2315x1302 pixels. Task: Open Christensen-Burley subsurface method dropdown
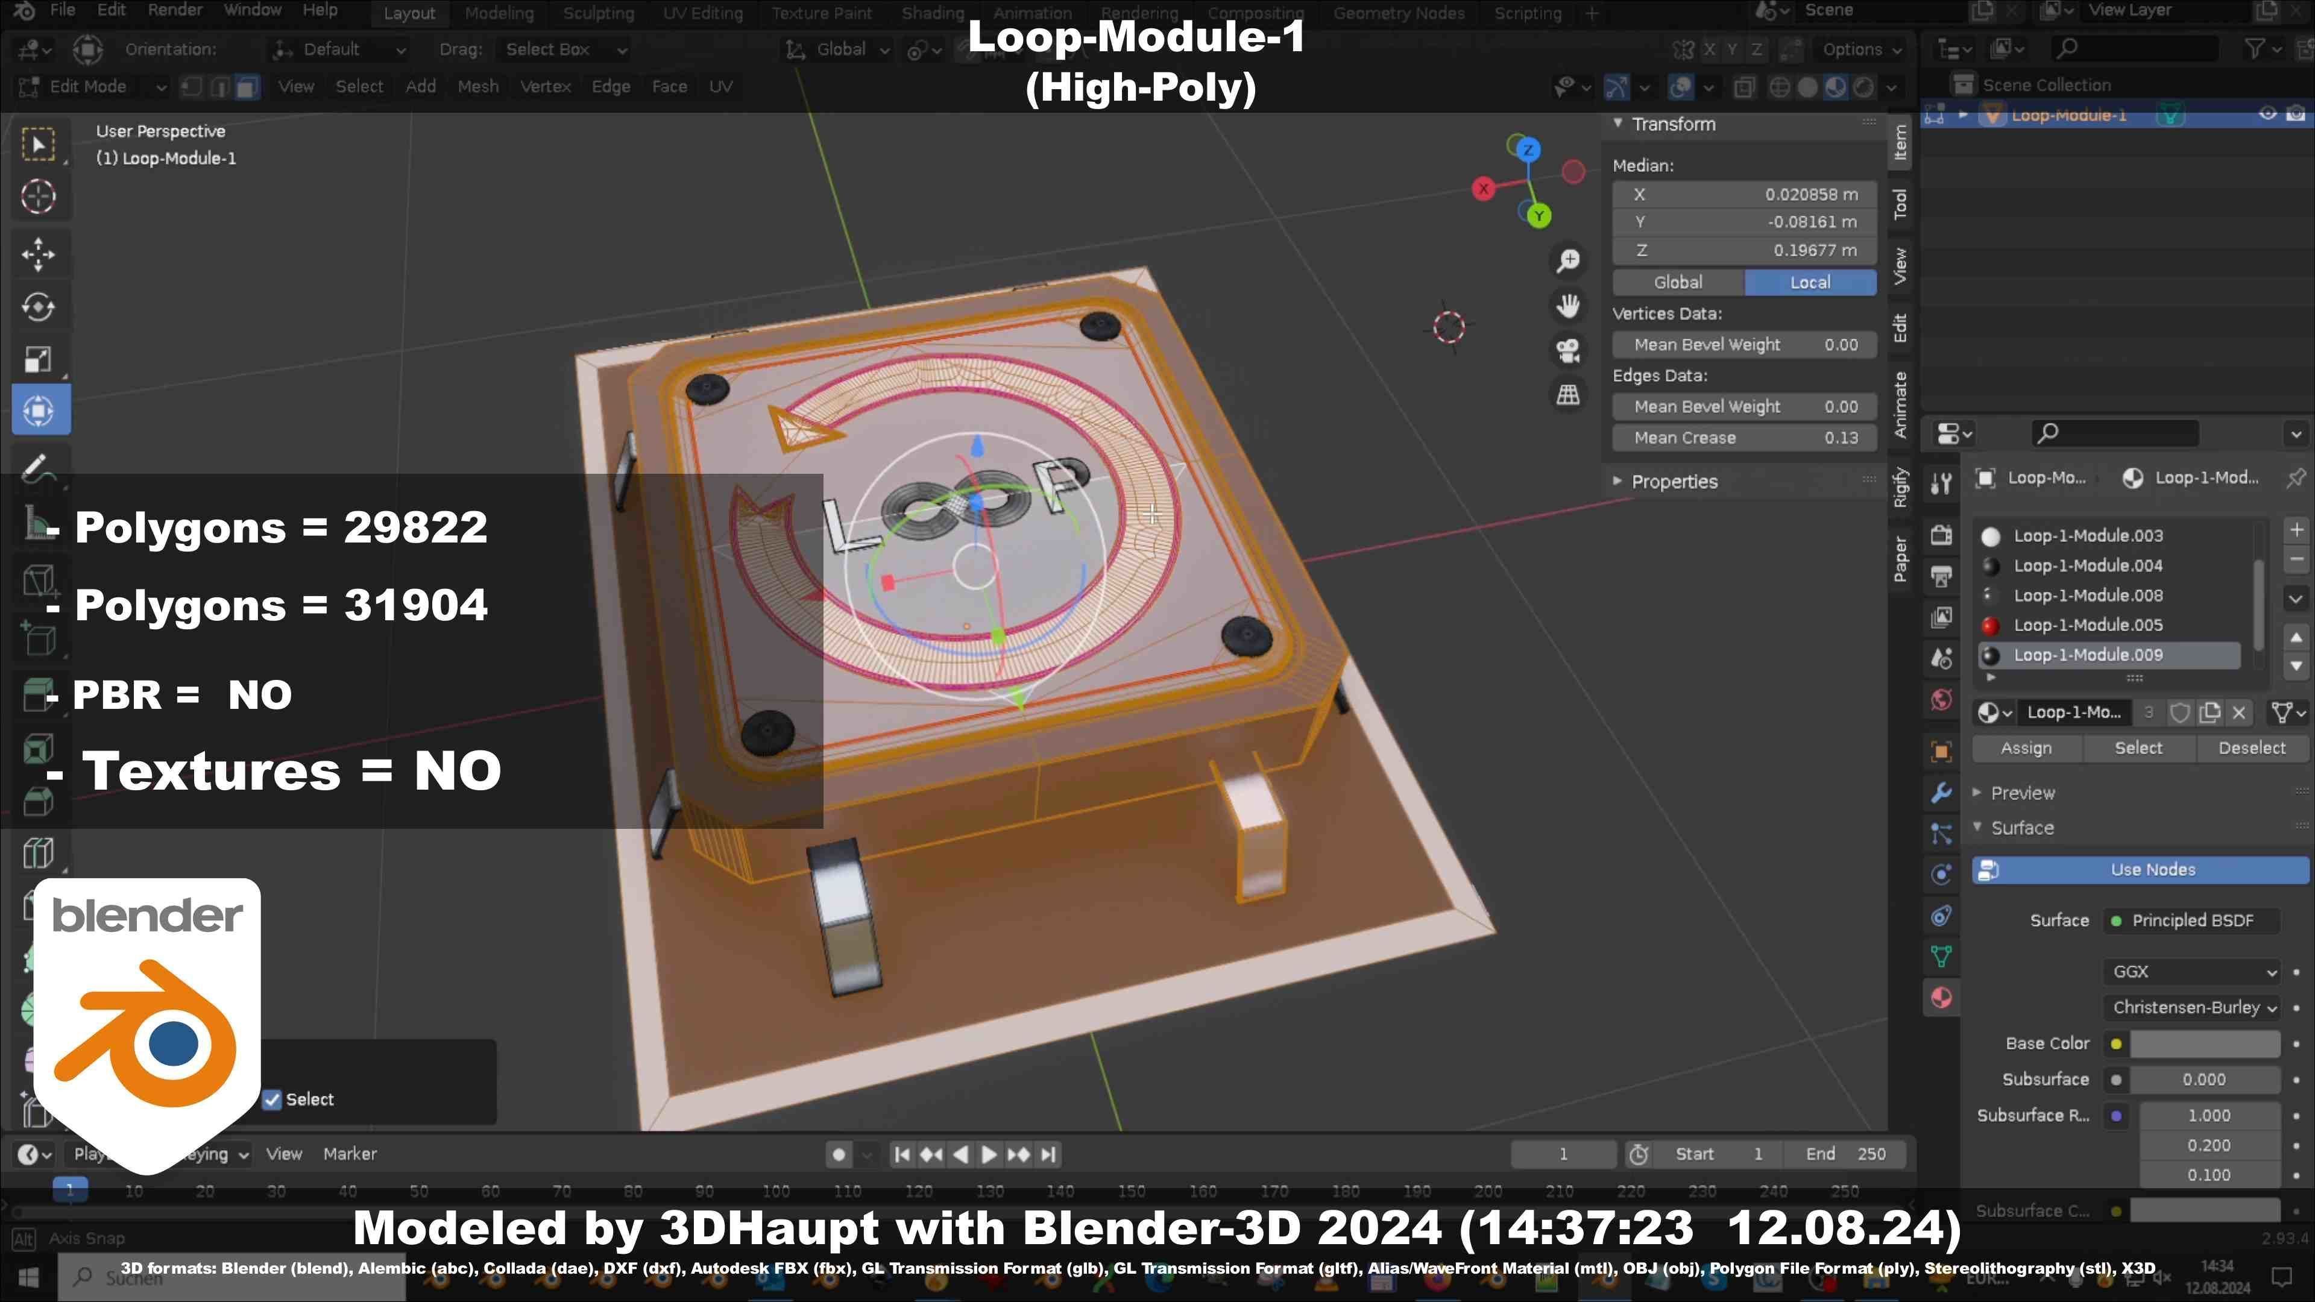click(2192, 1007)
